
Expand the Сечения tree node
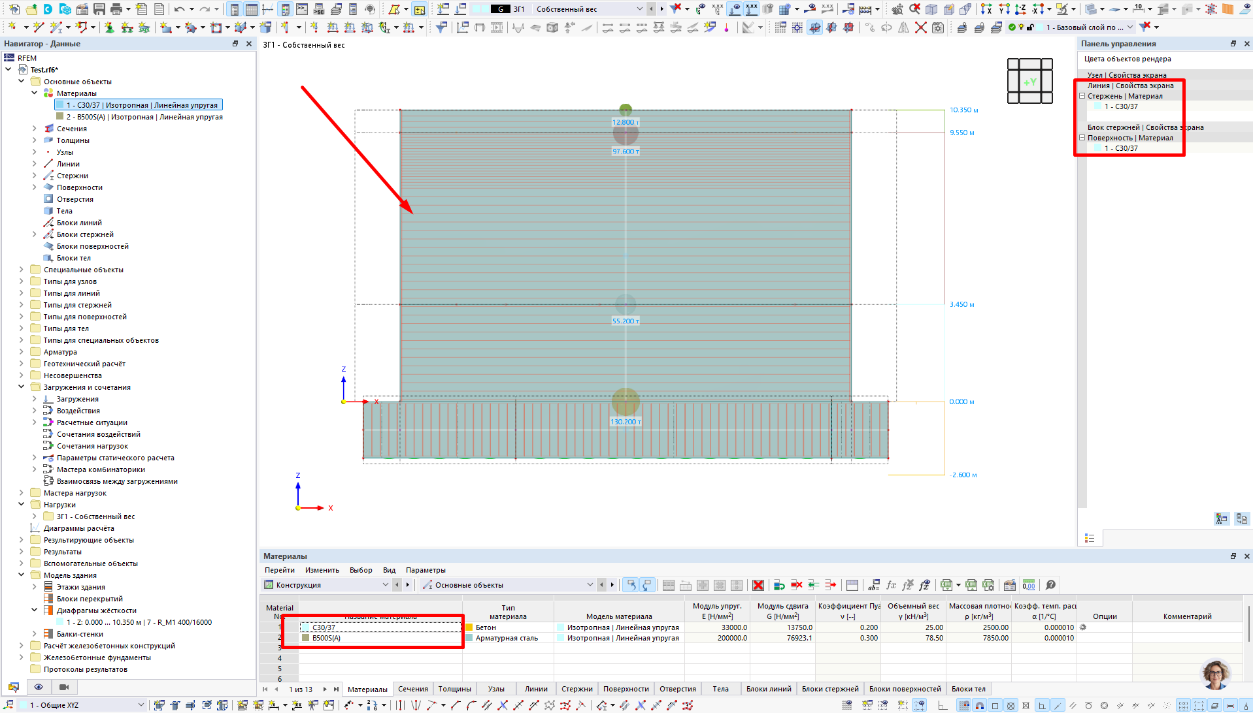click(35, 129)
